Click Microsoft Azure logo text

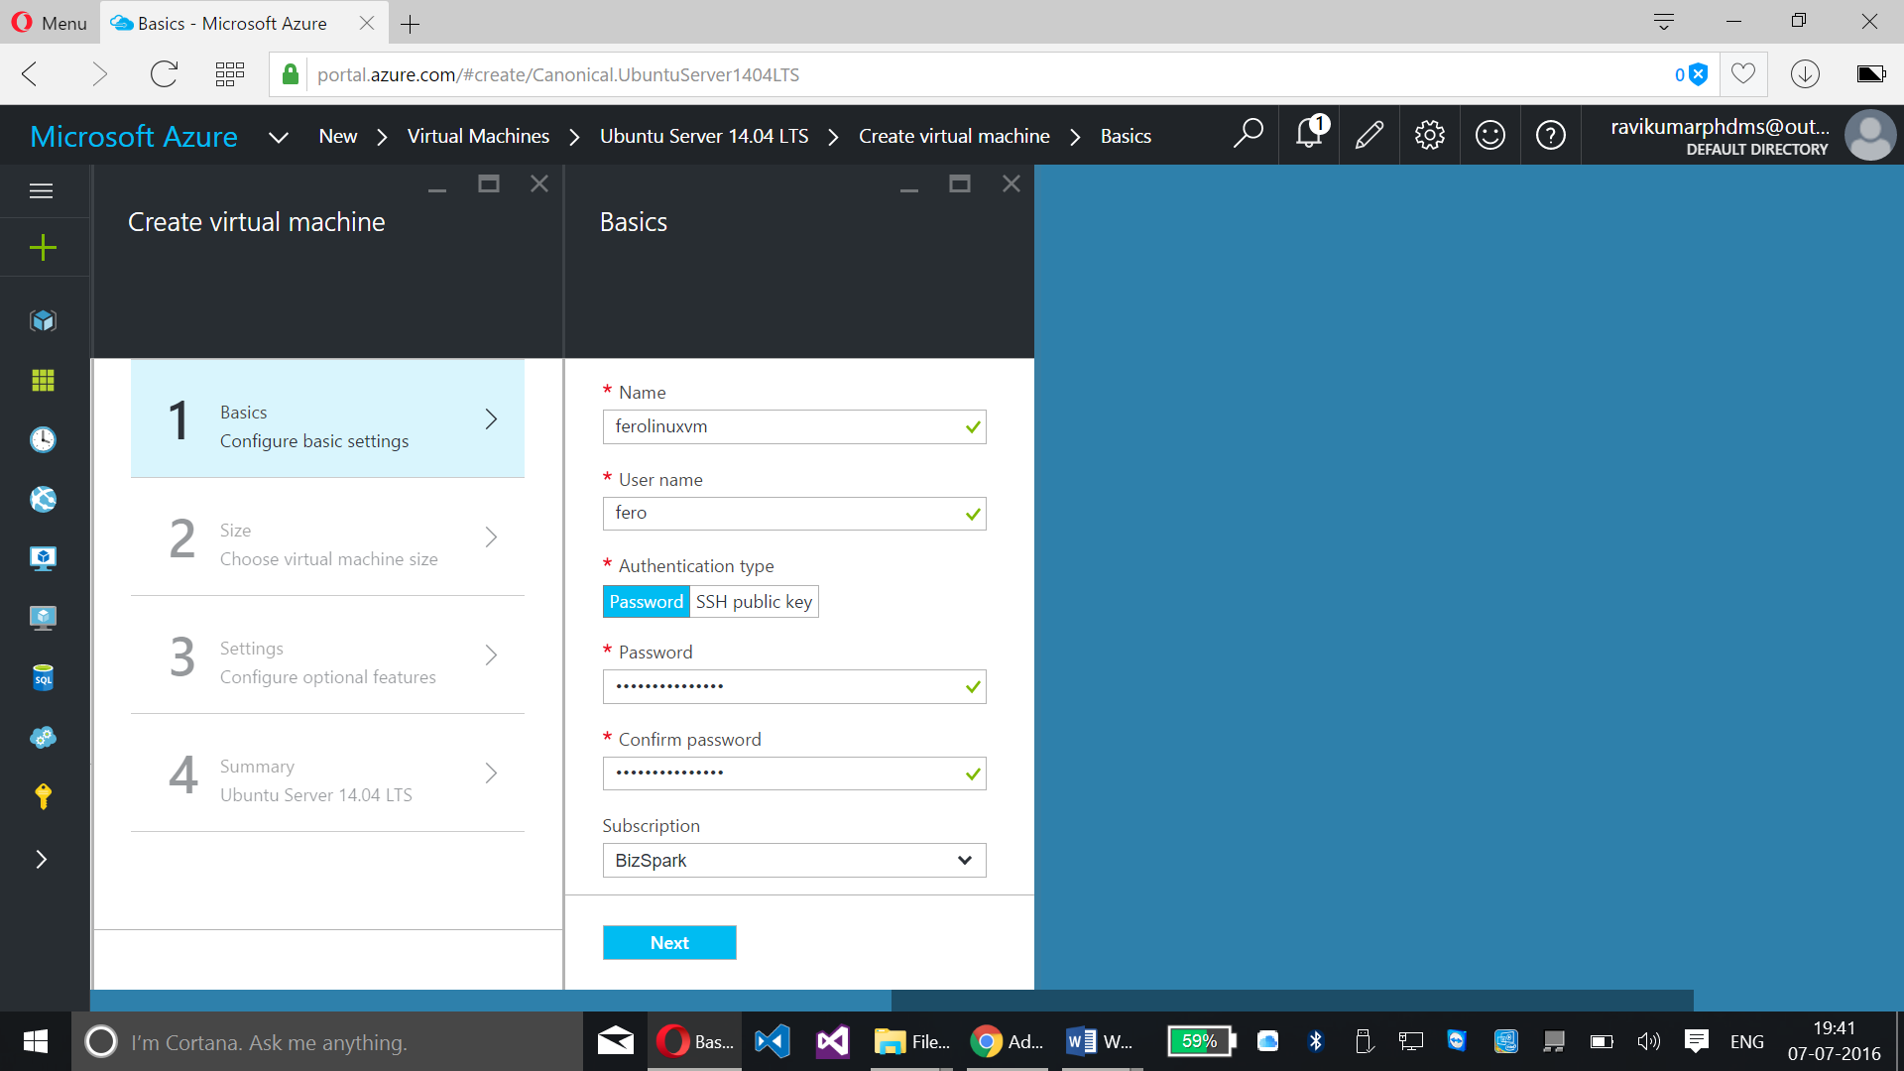coord(134,136)
